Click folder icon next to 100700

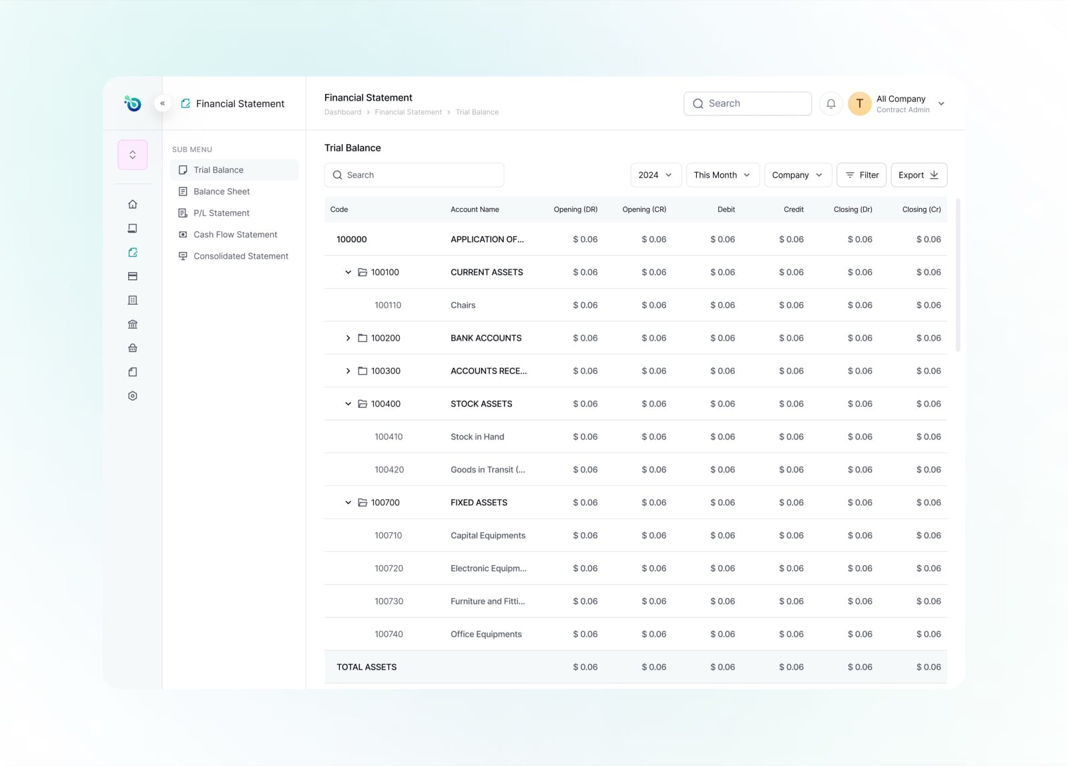pyautogui.click(x=362, y=503)
